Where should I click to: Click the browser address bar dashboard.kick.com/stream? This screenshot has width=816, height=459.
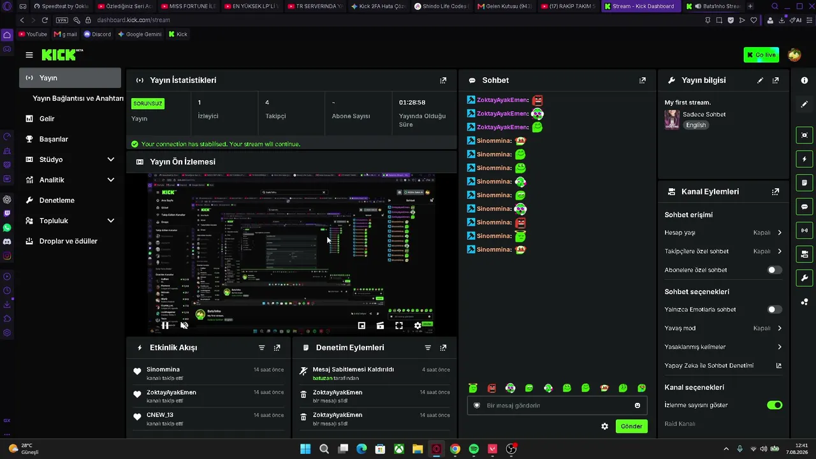(x=133, y=20)
